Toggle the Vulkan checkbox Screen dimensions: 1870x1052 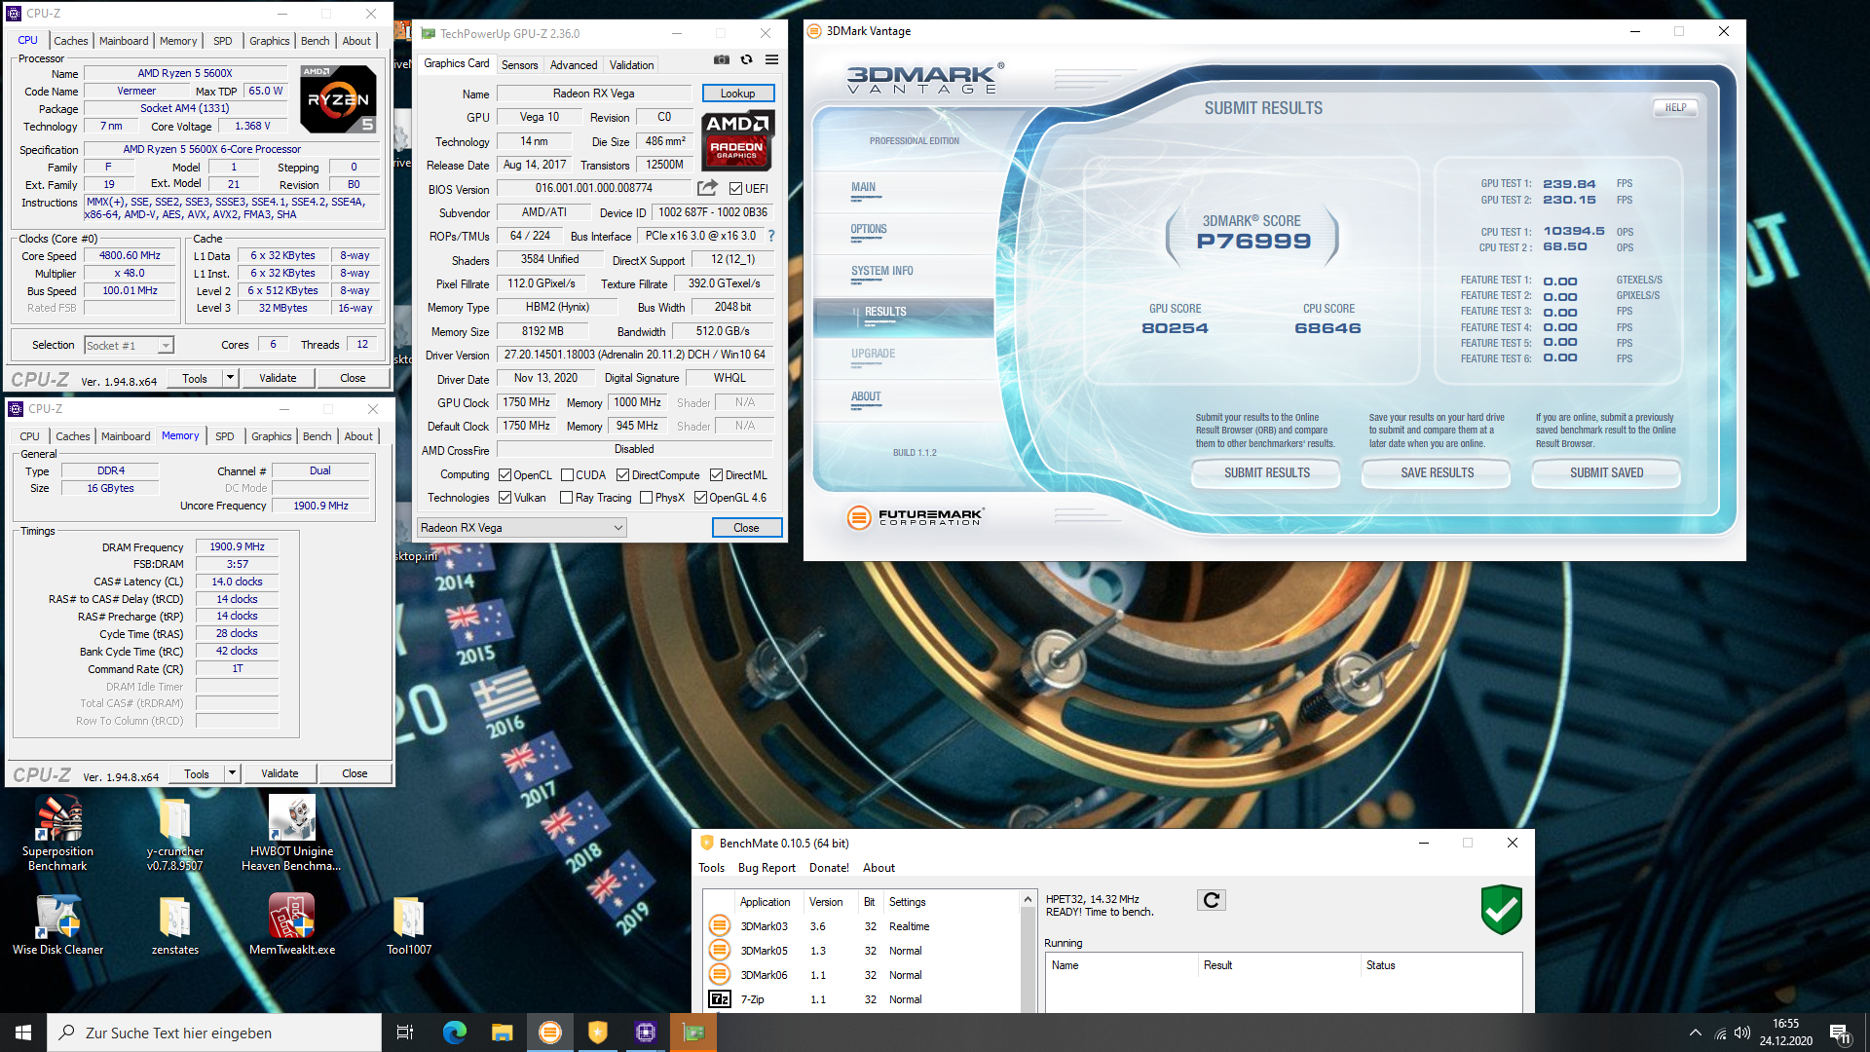[505, 498]
